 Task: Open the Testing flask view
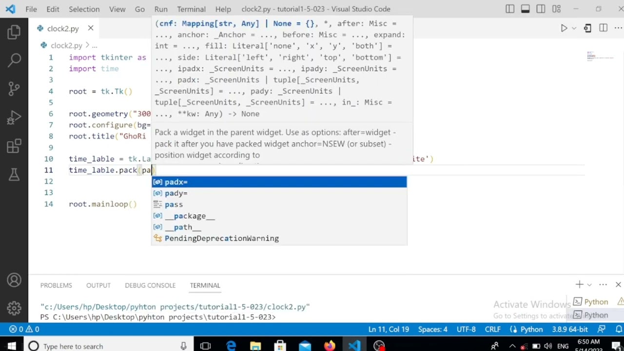(x=14, y=174)
